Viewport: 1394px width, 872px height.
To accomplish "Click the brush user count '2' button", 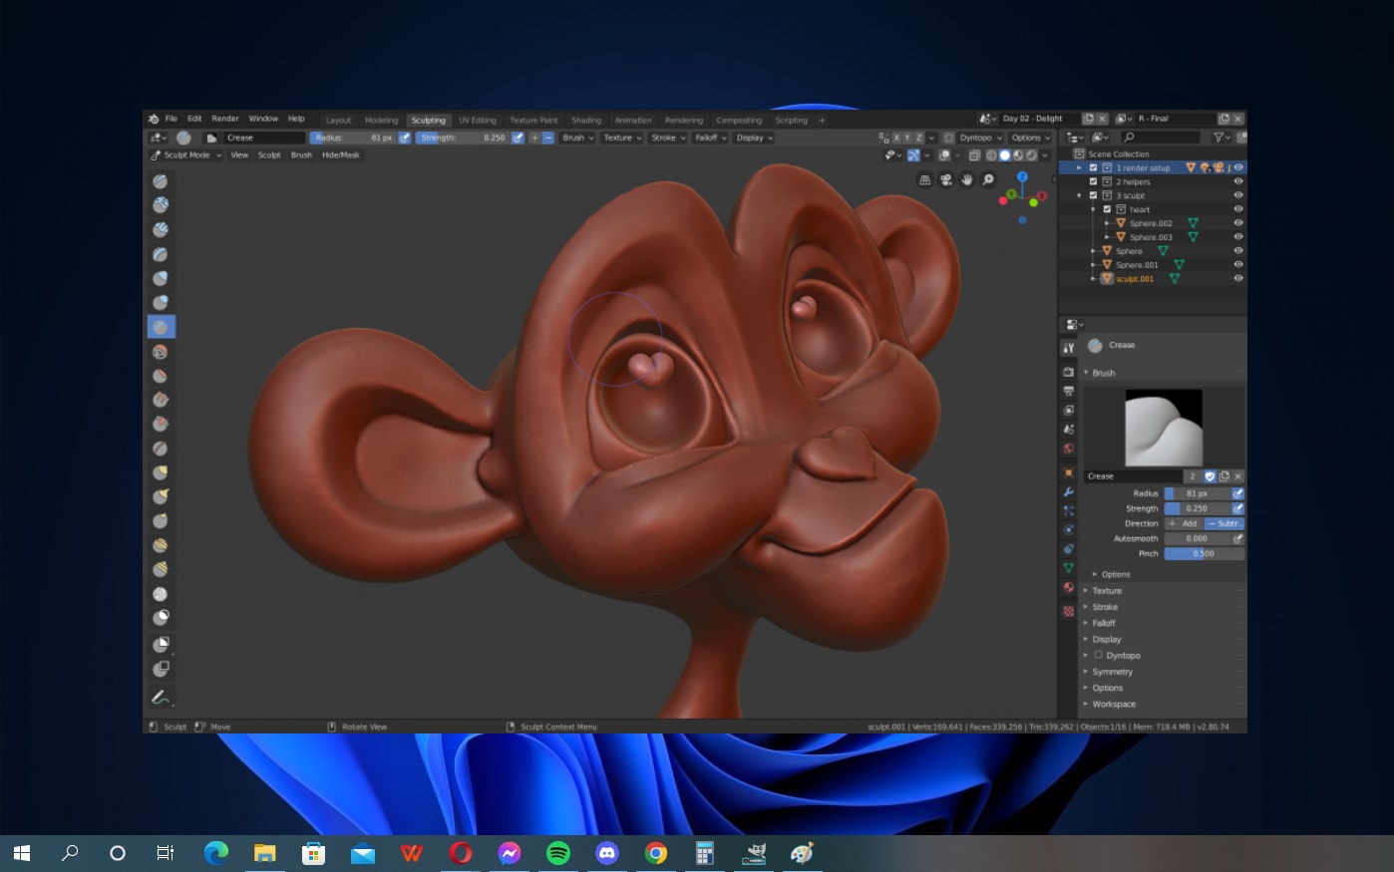I will coord(1192,476).
